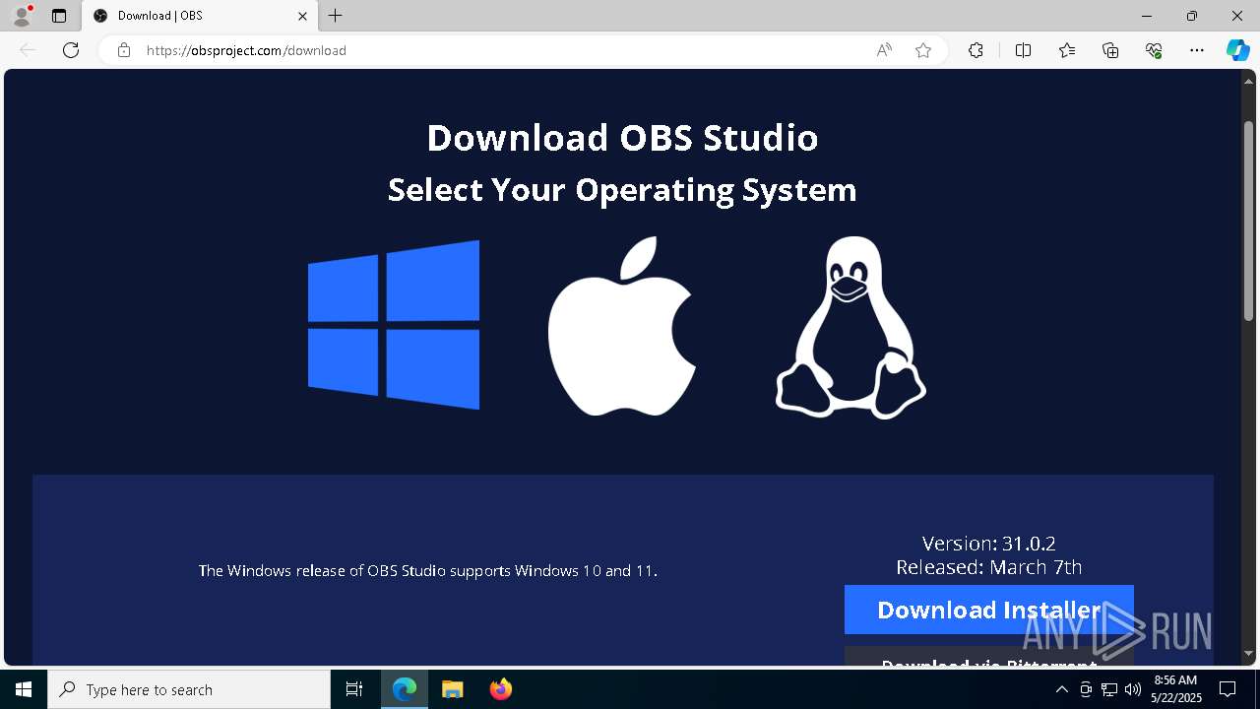The width and height of the screenshot is (1260, 709).
Task: Click the 'Version: 31.0.2' text
Action: [x=988, y=544]
